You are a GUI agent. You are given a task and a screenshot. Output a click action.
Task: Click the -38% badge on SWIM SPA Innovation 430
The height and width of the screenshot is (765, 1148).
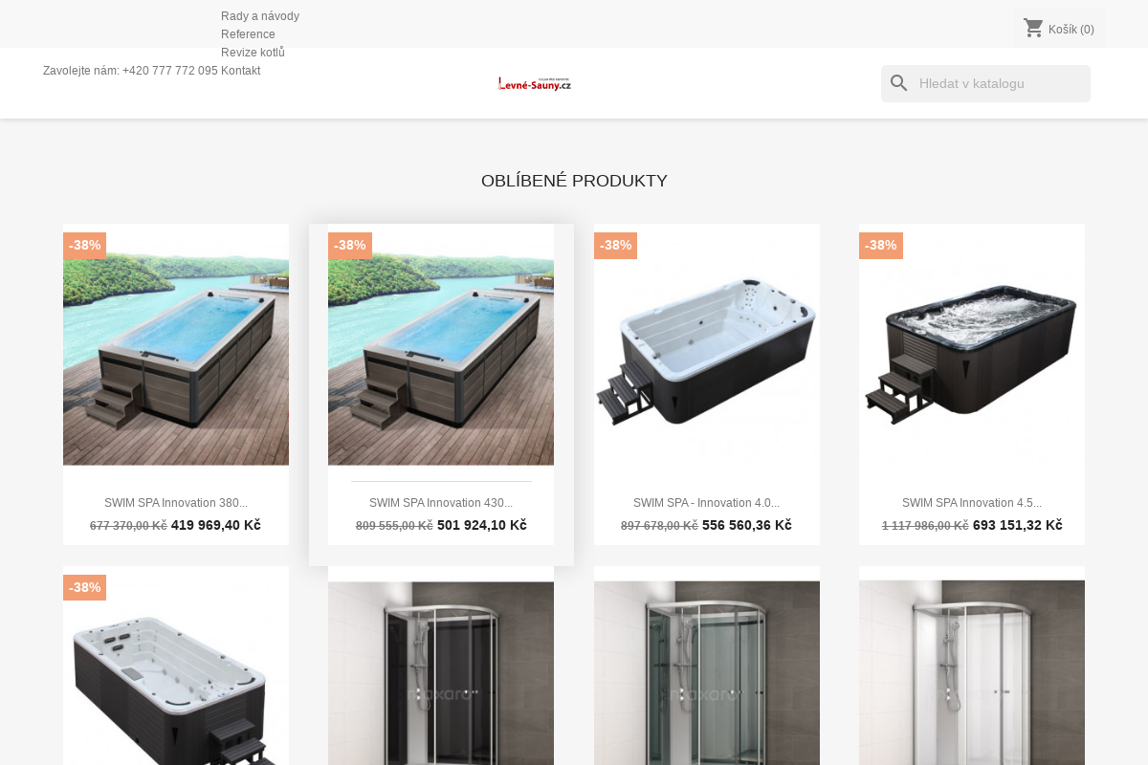click(349, 246)
